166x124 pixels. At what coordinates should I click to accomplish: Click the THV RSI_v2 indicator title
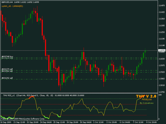(9, 95)
